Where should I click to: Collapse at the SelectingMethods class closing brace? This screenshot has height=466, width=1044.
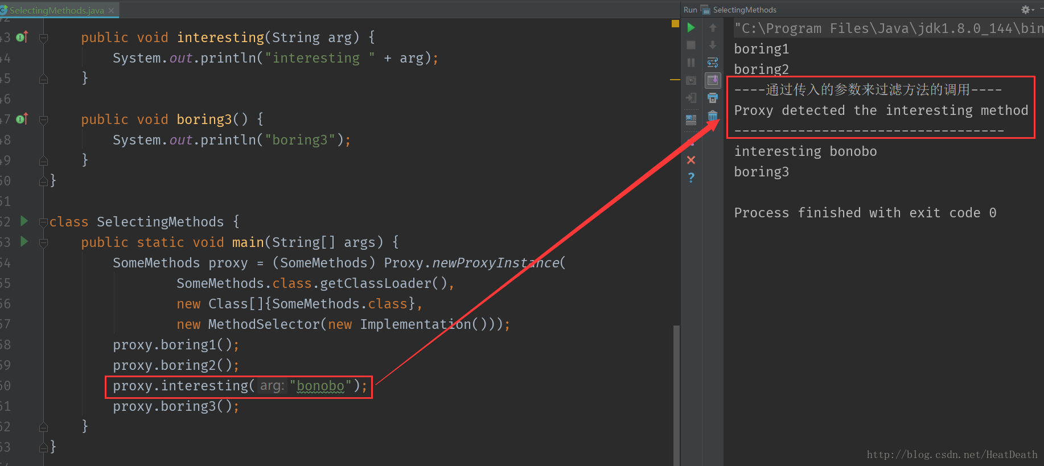(x=43, y=447)
